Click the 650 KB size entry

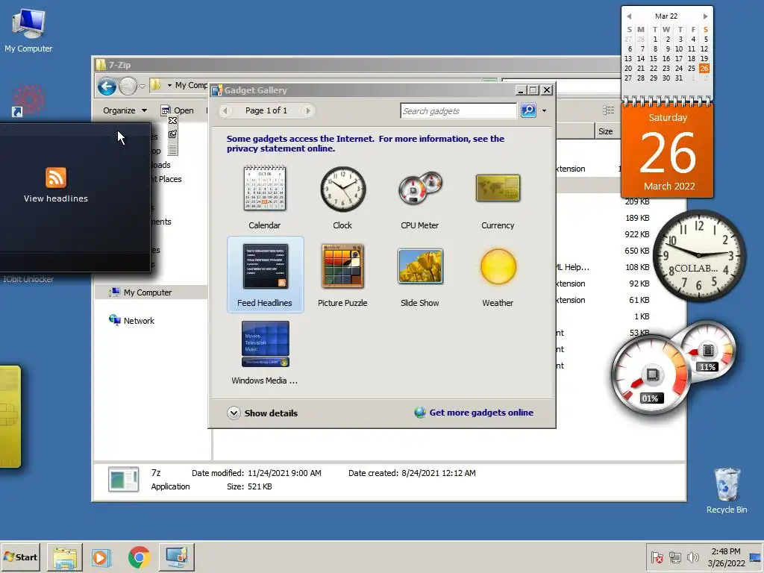click(x=637, y=251)
